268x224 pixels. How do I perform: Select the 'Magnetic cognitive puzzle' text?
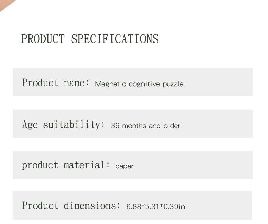(x=139, y=84)
